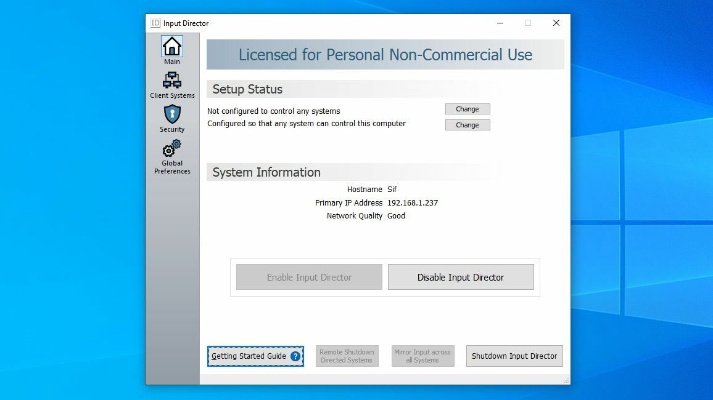Go to the Security shield icon
Viewport: 713px width, 400px height.
tap(171, 114)
